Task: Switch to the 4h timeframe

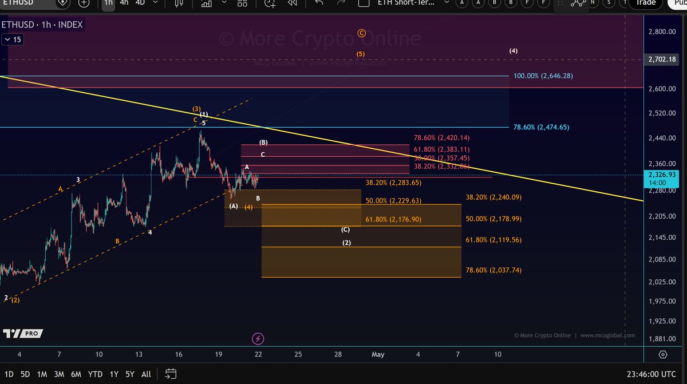Action: (x=124, y=2)
